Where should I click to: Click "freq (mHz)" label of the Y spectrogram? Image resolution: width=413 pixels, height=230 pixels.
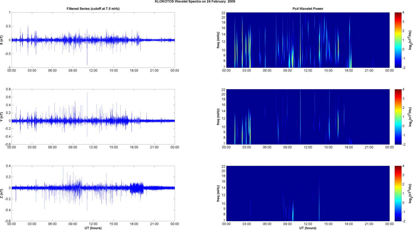coord(218,117)
